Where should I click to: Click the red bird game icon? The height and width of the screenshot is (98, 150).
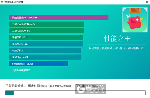pos(135,20)
